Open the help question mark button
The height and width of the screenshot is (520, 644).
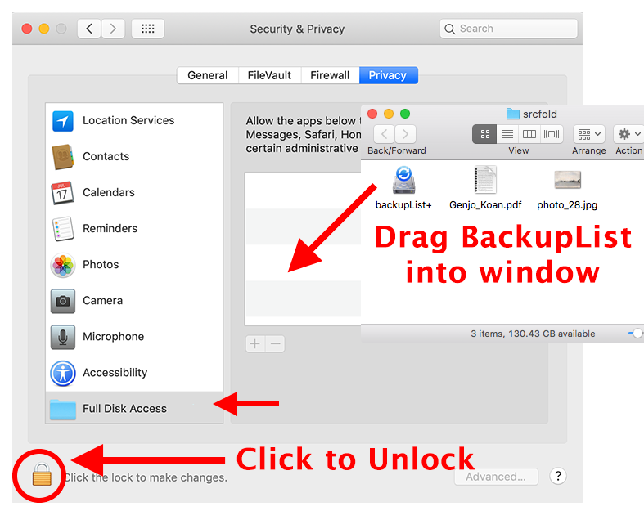(x=558, y=476)
